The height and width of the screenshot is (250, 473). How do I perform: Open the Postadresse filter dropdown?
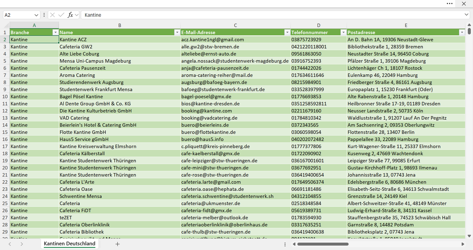pyautogui.click(x=462, y=32)
